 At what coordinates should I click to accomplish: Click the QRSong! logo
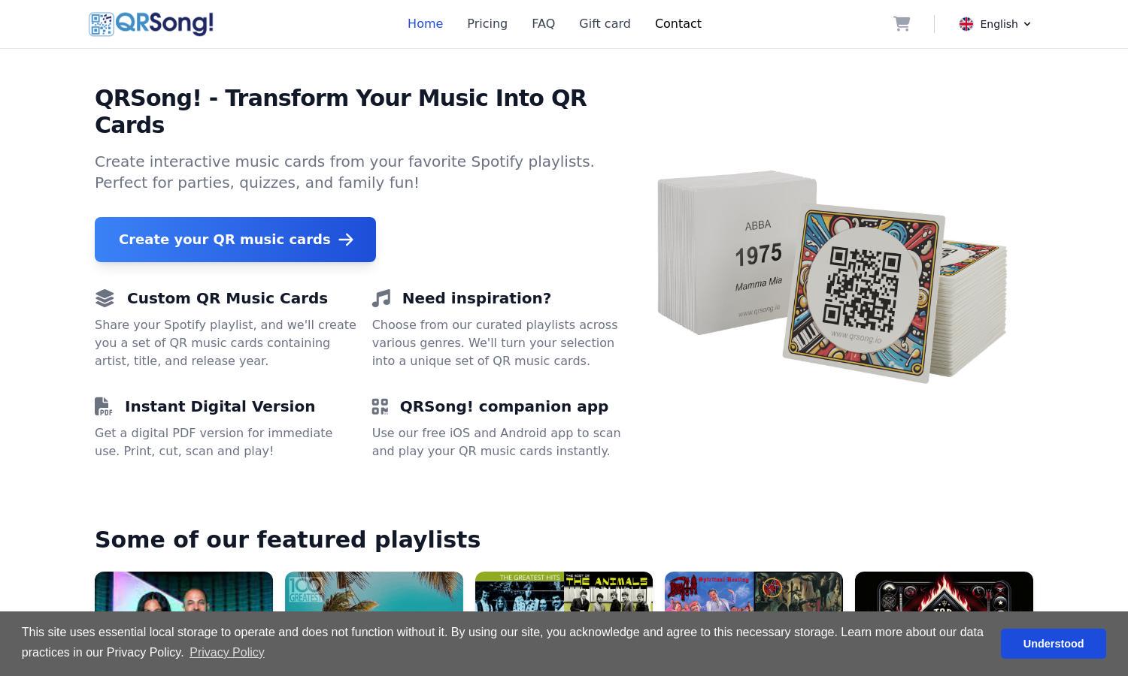tap(151, 24)
